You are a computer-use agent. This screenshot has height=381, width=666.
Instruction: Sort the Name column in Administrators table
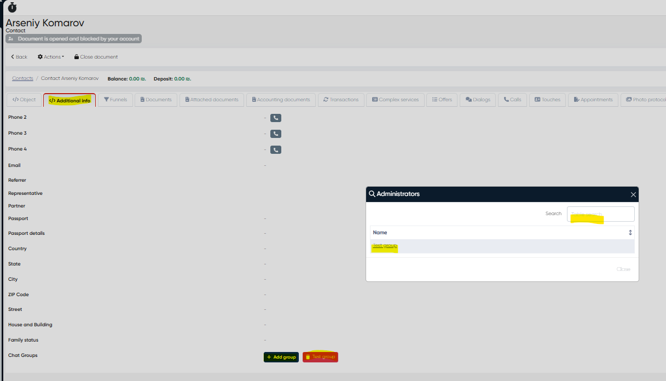[x=630, y=233]
